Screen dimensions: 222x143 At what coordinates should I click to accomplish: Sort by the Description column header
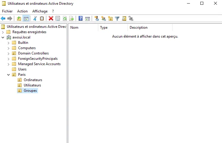point(150,28)
